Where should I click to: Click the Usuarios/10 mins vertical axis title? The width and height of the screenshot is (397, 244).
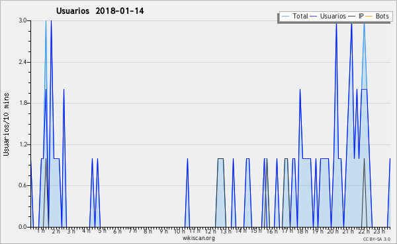tap(6, 124)
